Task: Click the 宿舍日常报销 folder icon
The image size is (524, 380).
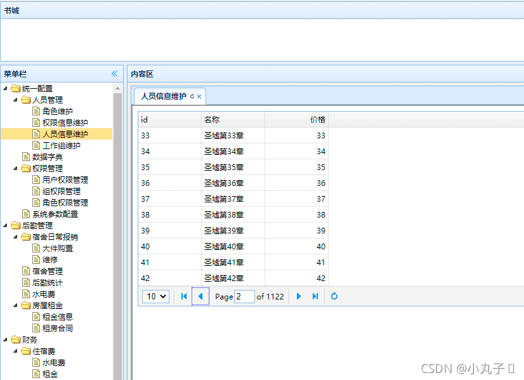Action: click(x=26, y=237)
